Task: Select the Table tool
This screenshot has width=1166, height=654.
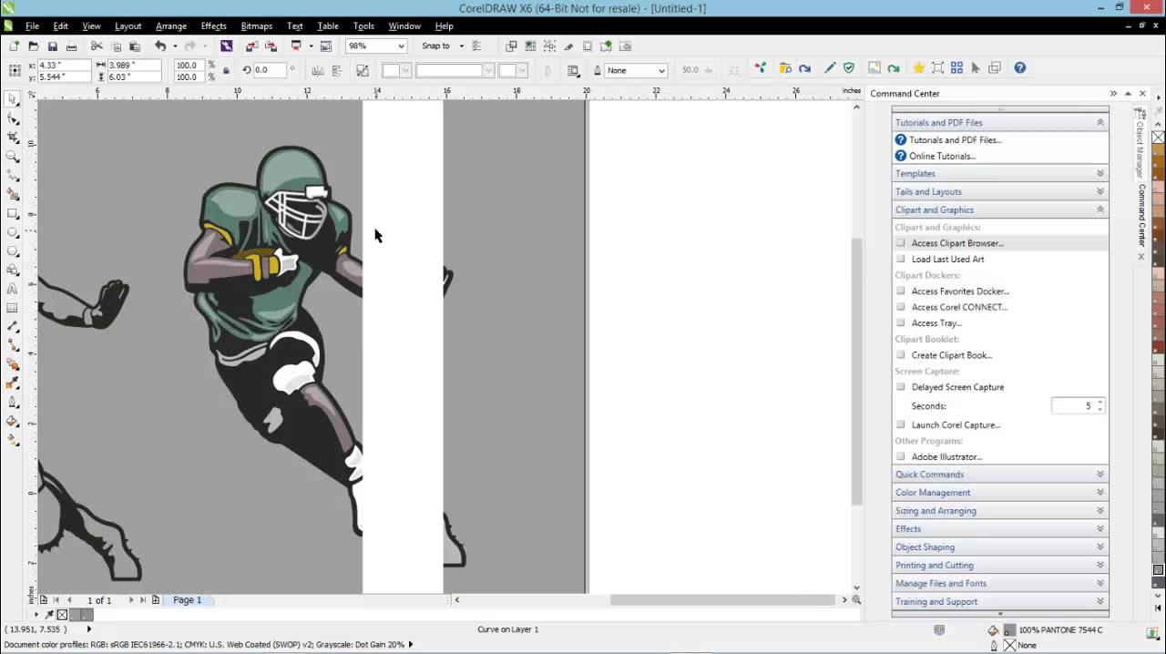Action: (13, 308)
